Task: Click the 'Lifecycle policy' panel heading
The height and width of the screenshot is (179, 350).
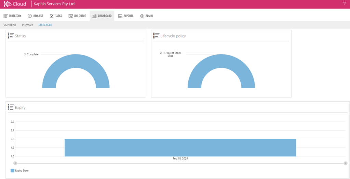Action: pyautogui.click(x=173, y=36)
